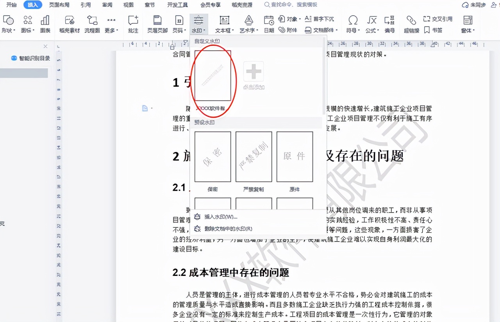Close the left navigation pane
The width and height of the screenshot is (500, 322).
pos(45,46)
